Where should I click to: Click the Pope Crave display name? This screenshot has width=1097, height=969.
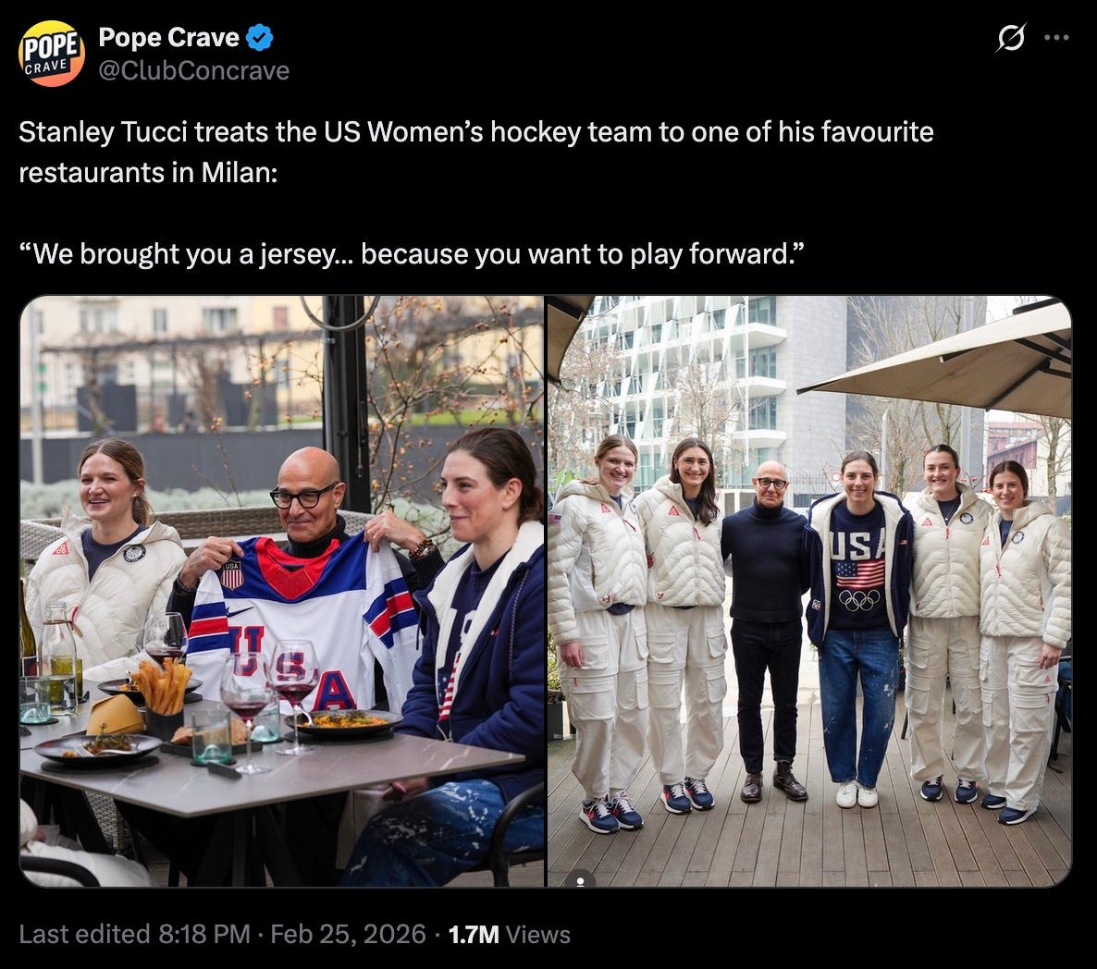tap(170, 38)
